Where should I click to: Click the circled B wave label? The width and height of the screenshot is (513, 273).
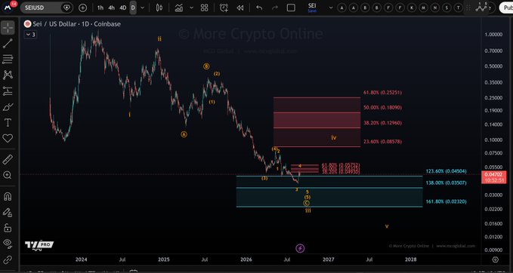pos(206,66)
